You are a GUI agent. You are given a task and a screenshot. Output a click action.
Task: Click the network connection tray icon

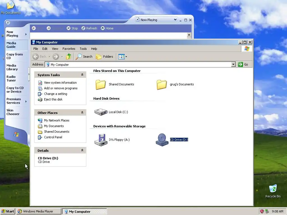[267, 211]
